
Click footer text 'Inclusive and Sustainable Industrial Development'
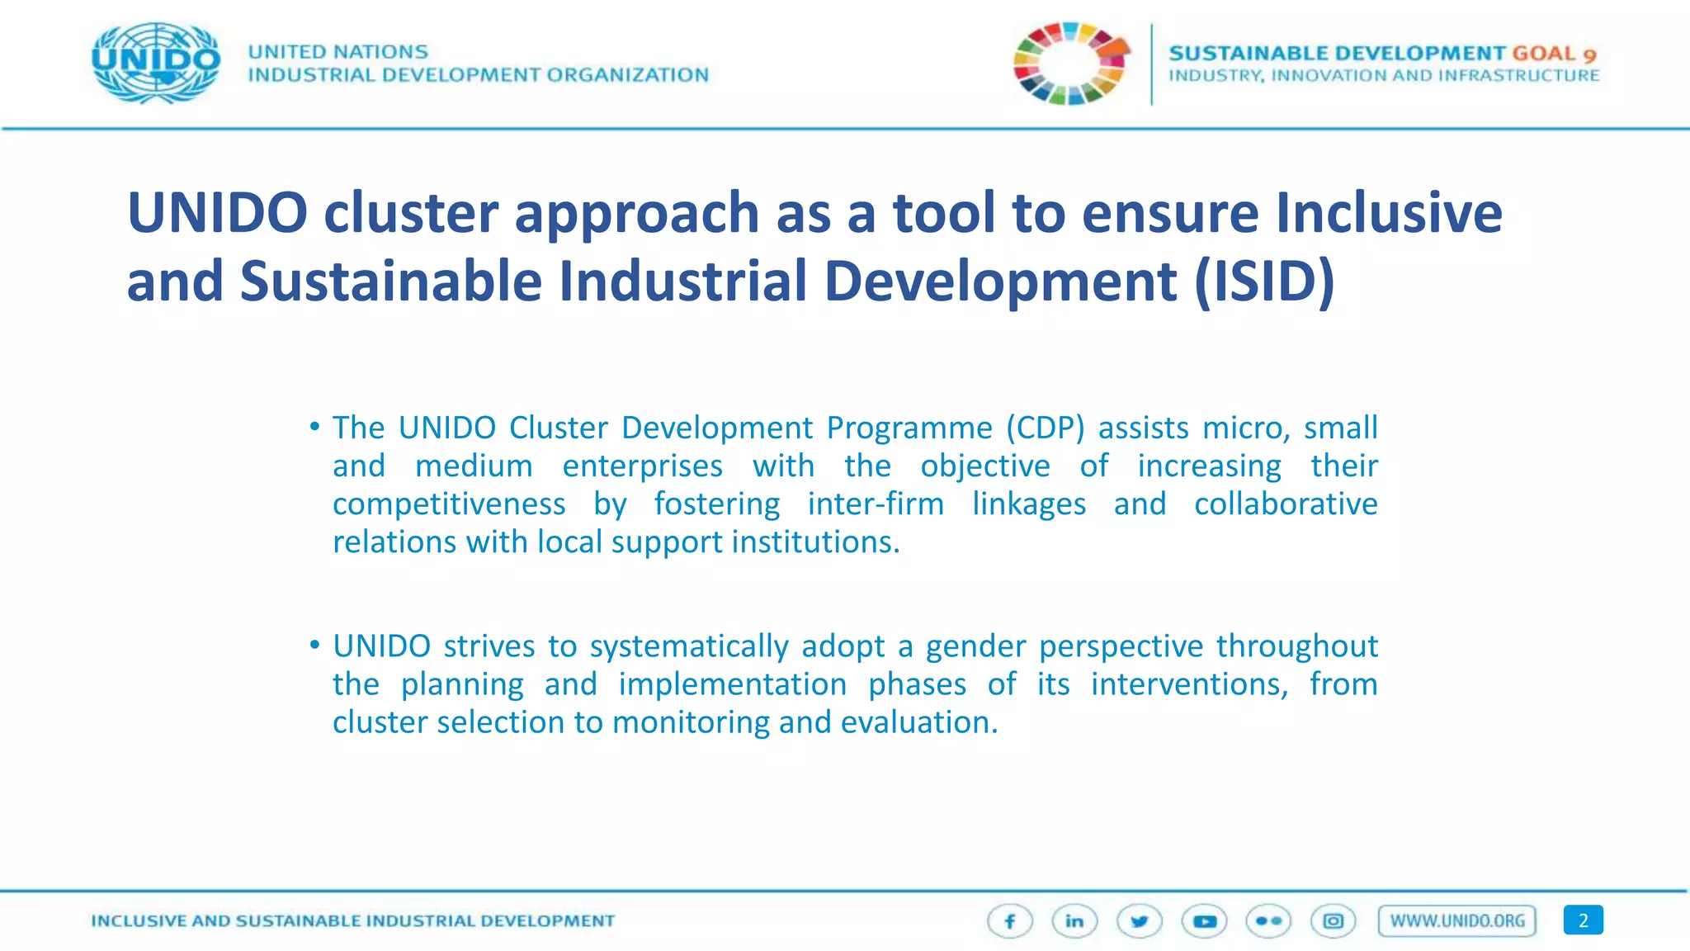click(x=352, y=920)
